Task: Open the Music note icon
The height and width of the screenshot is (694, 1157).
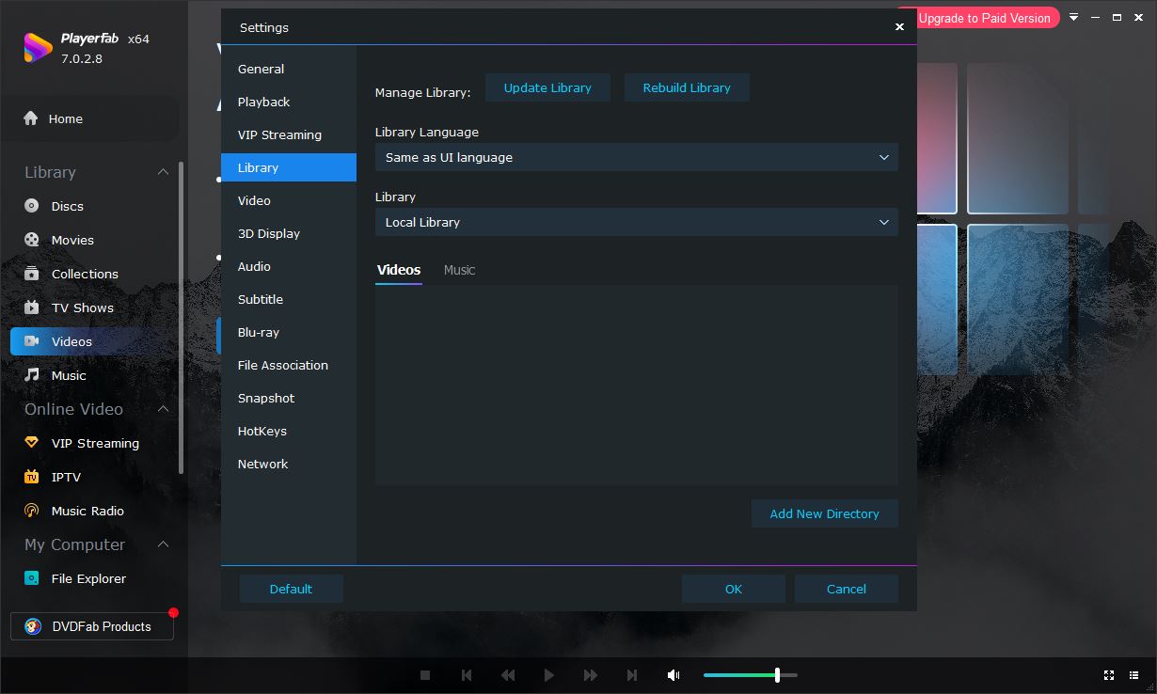Action: point(32,375)
